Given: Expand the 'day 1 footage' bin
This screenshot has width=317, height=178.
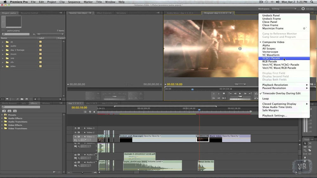Looking at the screenshot, I should tap(3, 50).
